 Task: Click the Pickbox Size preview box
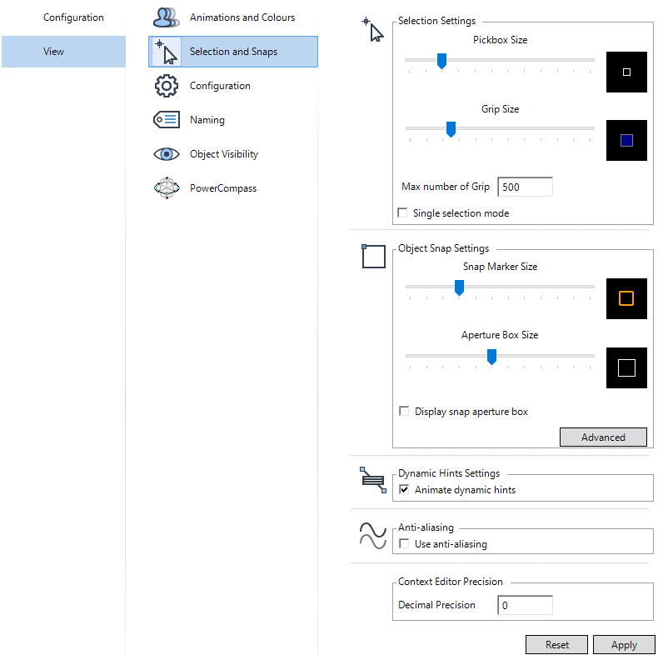point(626,72)
